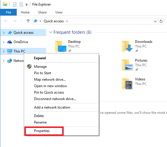Screen dimensions: 167x147
Task: Select OneDrive in navigation pane
Action: pos(21,42)
